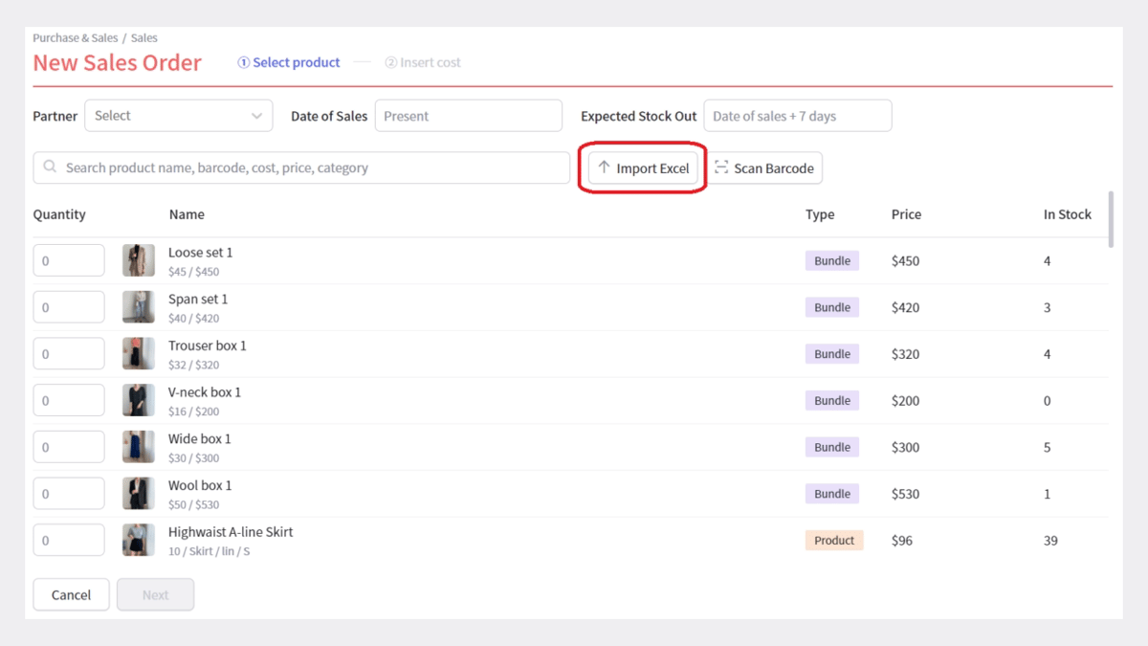This screenshot has height=646, width=1148.
Task: Click the upload arrow icon on Import Excel
Action: tap(604, 167)
